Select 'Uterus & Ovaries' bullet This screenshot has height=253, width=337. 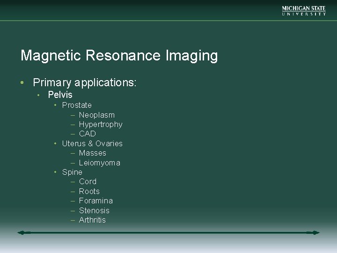pyautogui.click(x=92, y=143)
